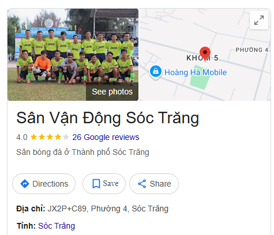Screen dimensions: 274x235
Task: Click the See photos overlay
Action: click(x=112, y=92)
